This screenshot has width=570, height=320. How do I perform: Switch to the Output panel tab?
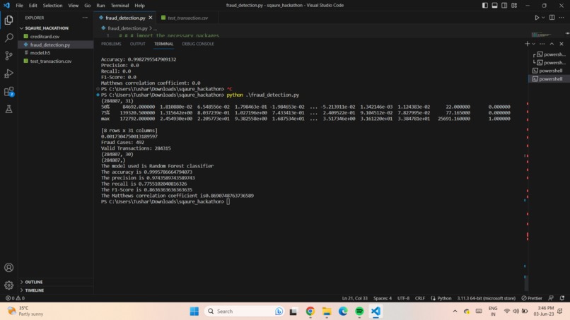[x=137, y=44]
